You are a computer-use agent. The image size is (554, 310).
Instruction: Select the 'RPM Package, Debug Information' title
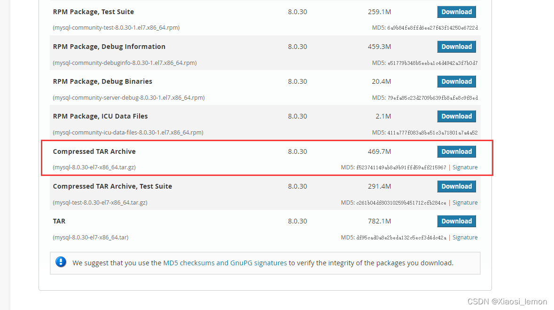(109, 47)
